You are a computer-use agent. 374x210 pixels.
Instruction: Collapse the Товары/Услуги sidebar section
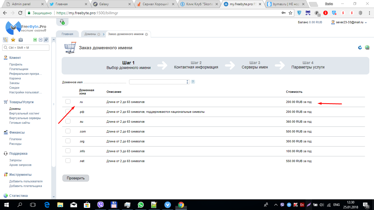(x=21, y=102)
